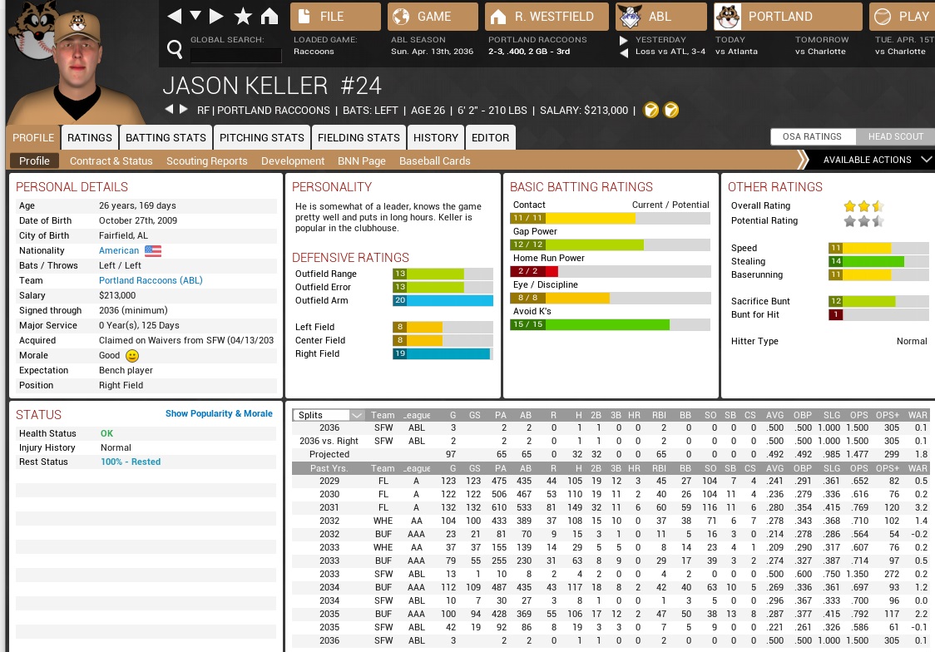Click the American nationality link
This screenshot has width=935, height=652.
point(119,251)
